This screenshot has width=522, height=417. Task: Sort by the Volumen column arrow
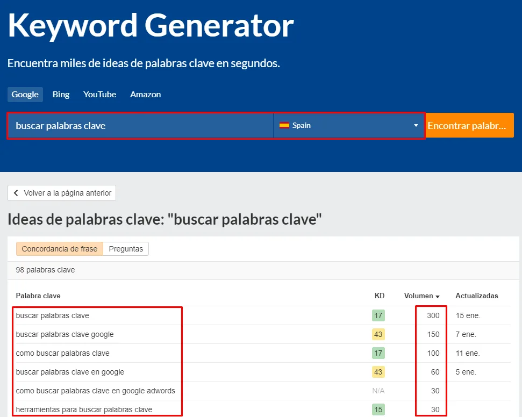pyautogui.click(x=438, y=296)
